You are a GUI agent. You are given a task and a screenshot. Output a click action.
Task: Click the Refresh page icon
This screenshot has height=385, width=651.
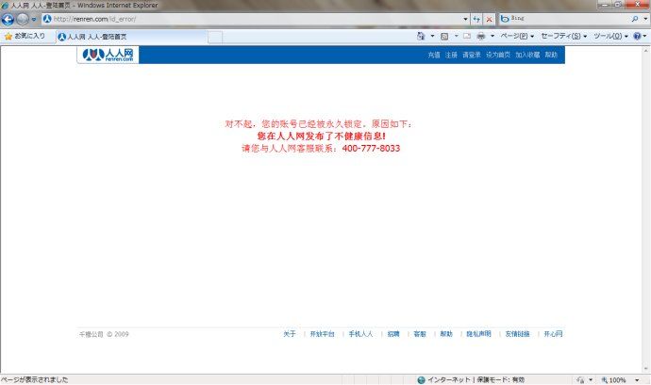pyautogui.click(x=476, y=19)
